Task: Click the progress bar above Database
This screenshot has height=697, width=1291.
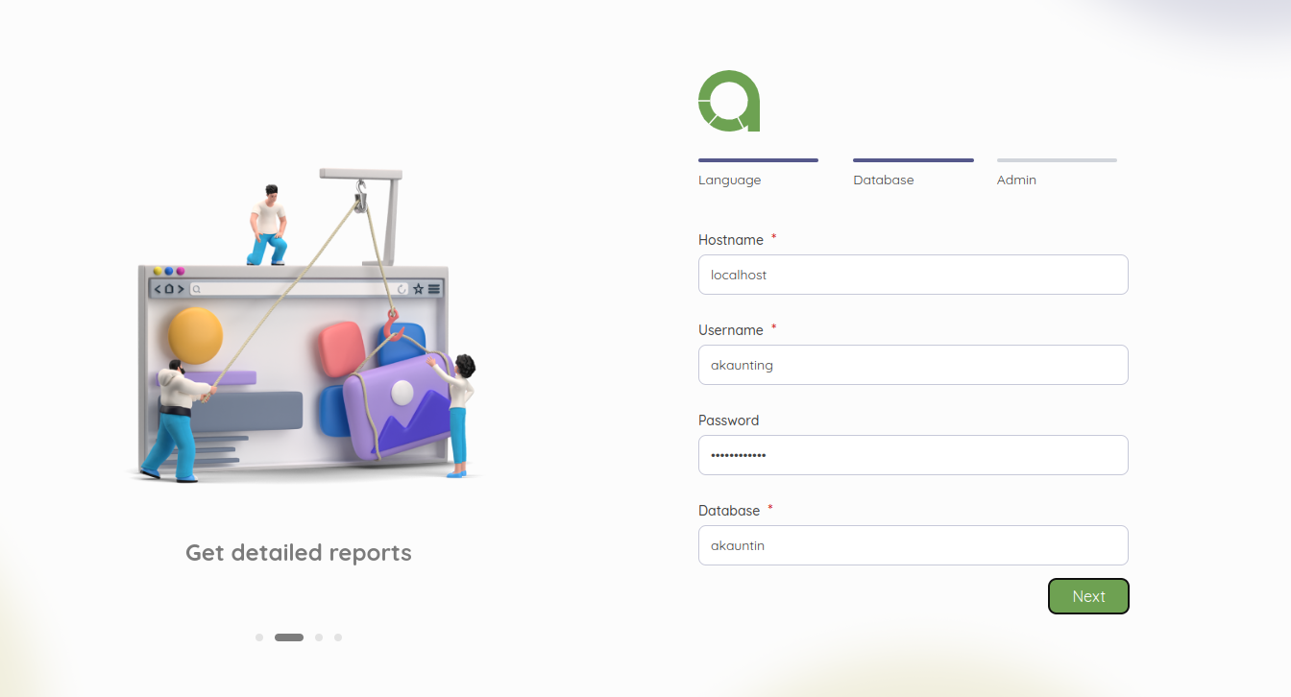Action: [x=913, y=160]
